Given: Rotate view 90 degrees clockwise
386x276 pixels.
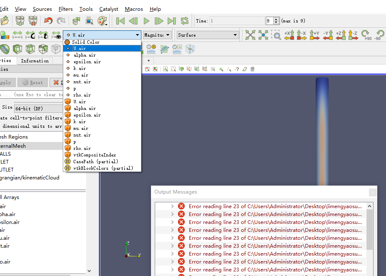Looking at the screenshot, I should click(365, 35).
